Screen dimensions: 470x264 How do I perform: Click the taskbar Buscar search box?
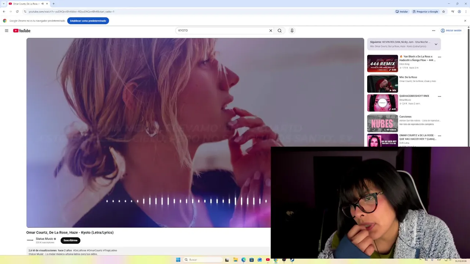203,260
